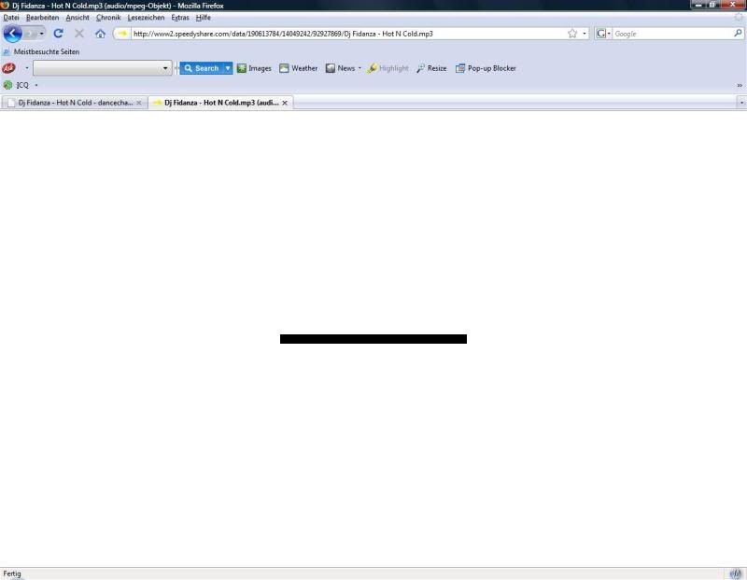This screenshot has width=747, height=580.
Task: Go to the Home page icon
Action: click(100, 34)
